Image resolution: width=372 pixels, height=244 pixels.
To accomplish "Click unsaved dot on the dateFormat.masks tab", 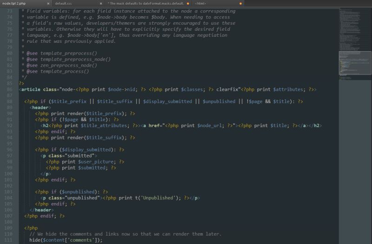I will pyautogui.click(x=188, y=4).
